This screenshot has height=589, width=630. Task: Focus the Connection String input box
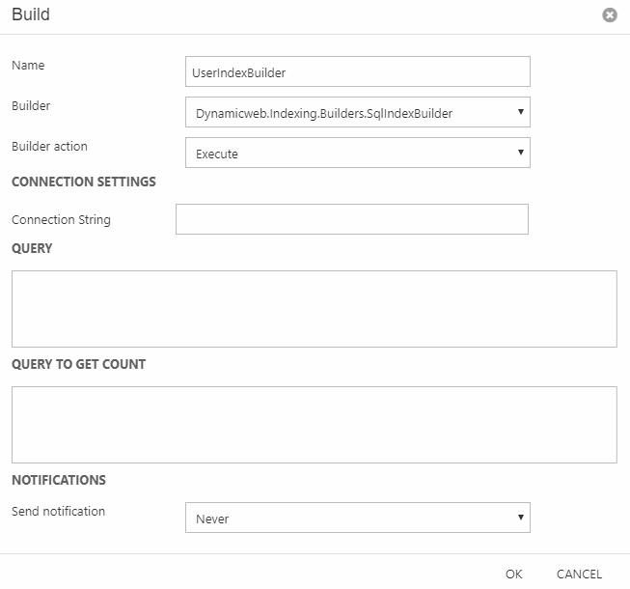[x=351, y=219]
